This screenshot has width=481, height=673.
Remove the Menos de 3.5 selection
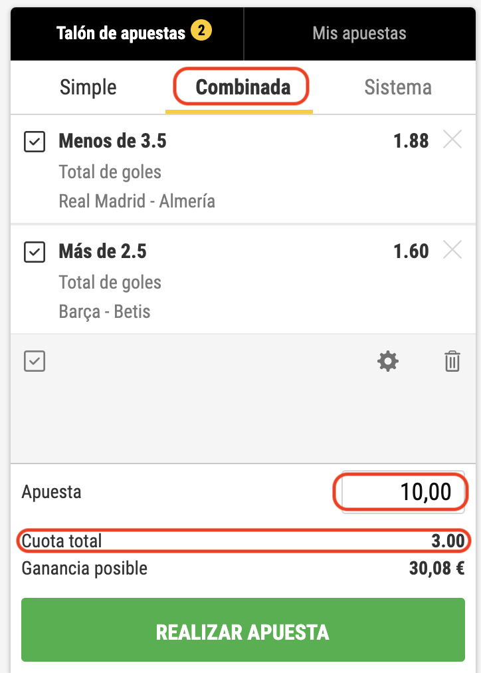coord(452,140)
